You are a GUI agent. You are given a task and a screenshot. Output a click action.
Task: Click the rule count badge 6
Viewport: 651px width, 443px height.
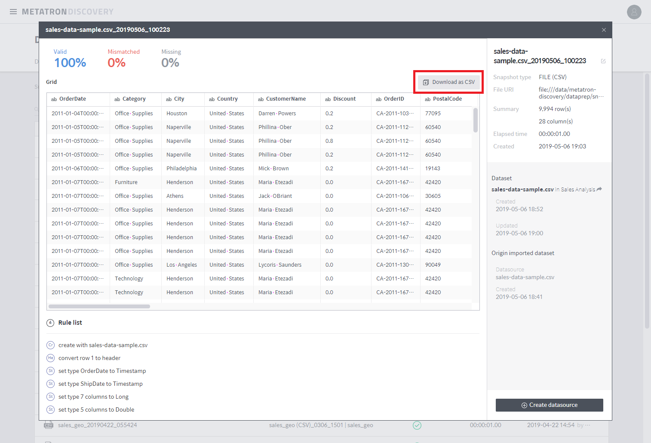pyautogui.click(x=50, y=323)
